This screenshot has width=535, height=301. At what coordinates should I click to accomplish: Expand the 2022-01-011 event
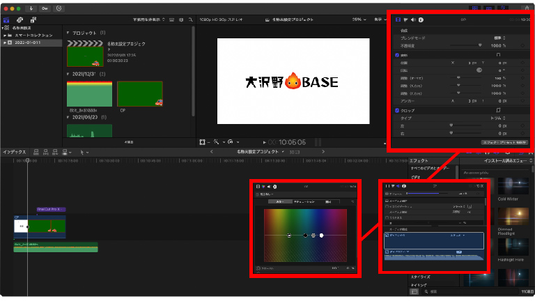(5, 43)
